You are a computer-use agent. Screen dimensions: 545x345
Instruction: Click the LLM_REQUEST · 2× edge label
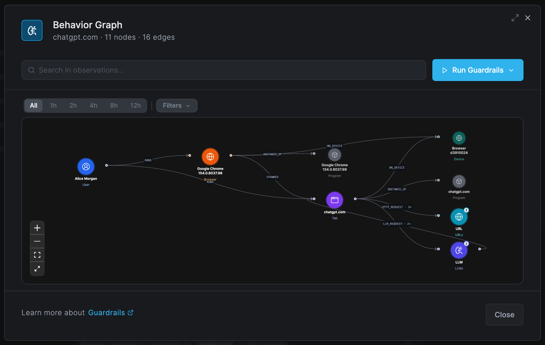coord(397,224)
